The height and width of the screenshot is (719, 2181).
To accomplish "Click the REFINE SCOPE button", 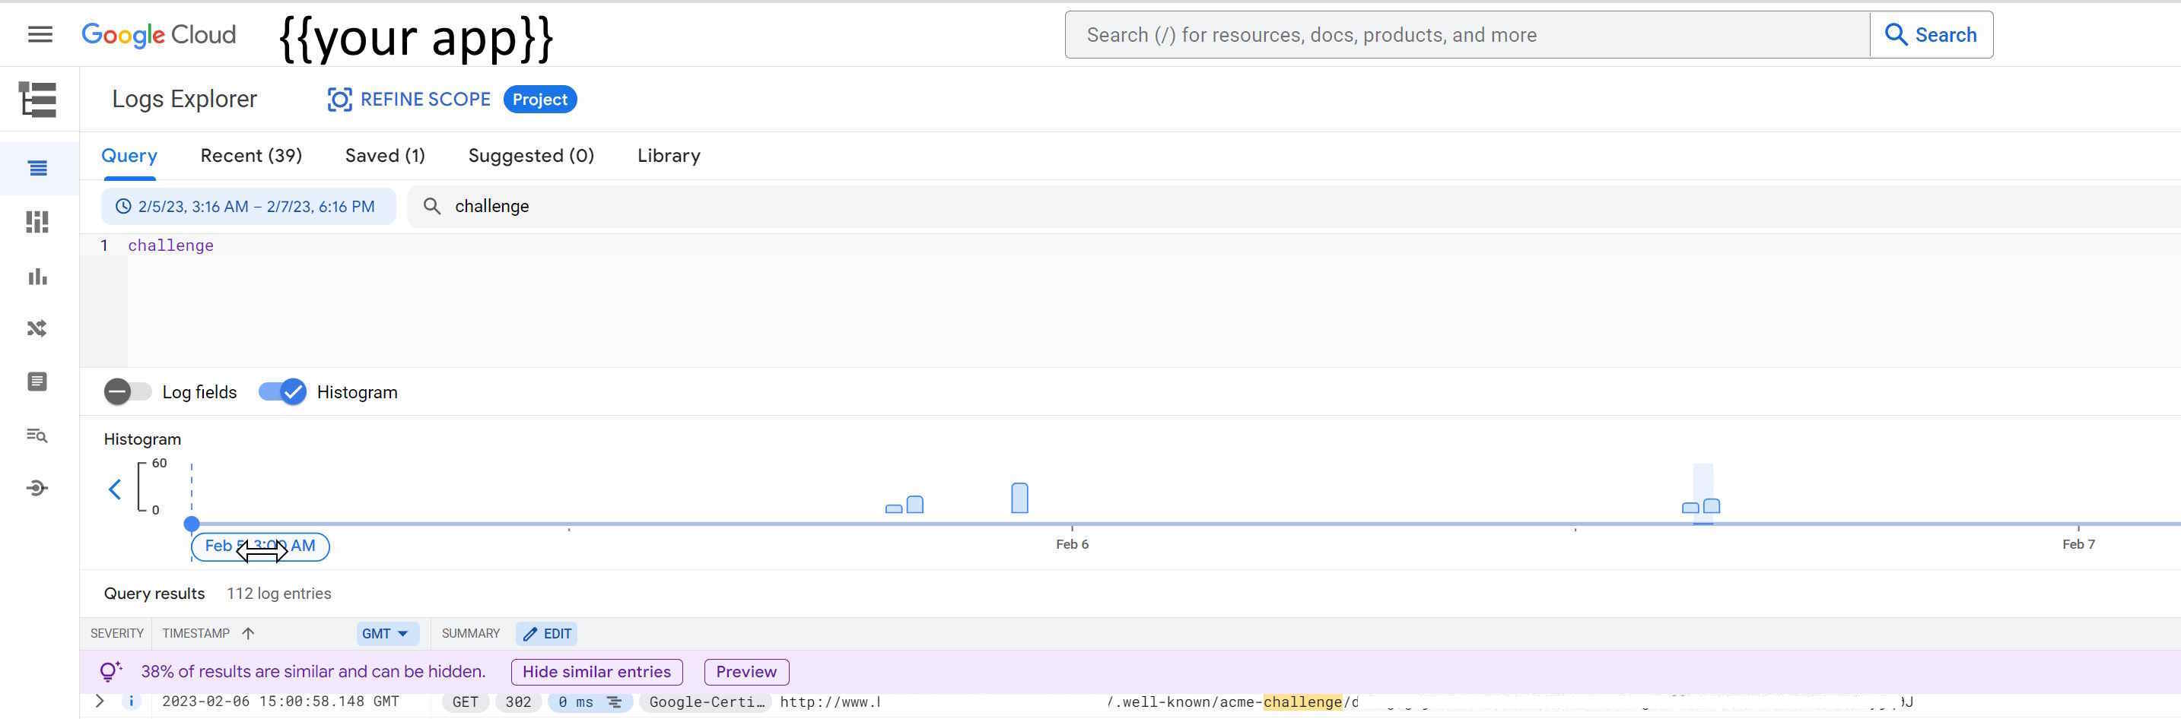I will (409, 99).
